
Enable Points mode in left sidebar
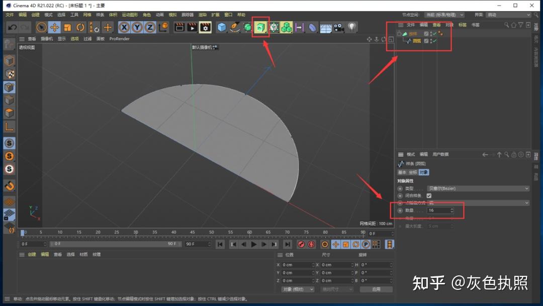pos(10,87)
